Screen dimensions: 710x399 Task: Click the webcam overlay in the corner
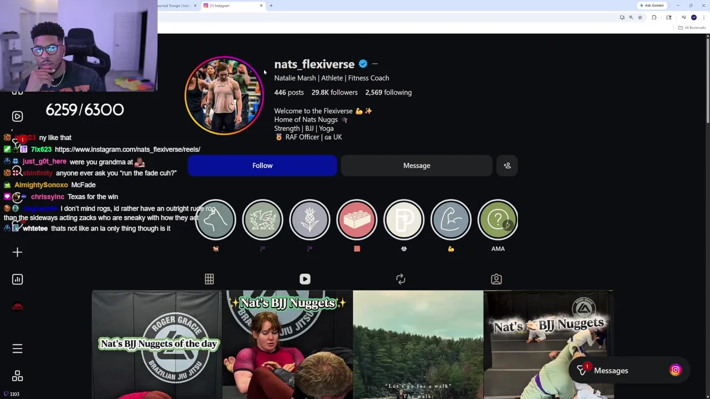(79, 45)
